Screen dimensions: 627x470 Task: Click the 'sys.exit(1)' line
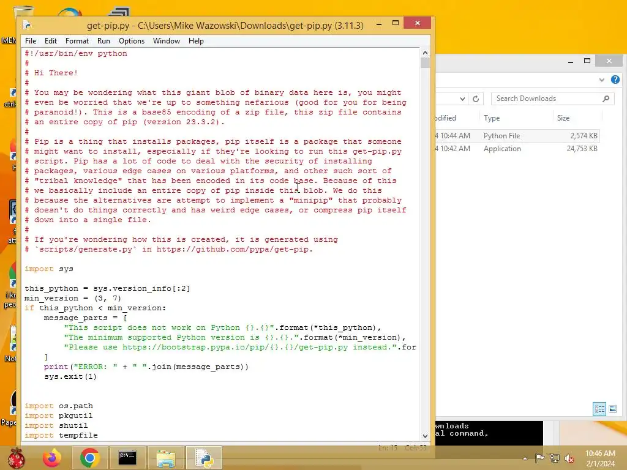[x=70, y=376]
